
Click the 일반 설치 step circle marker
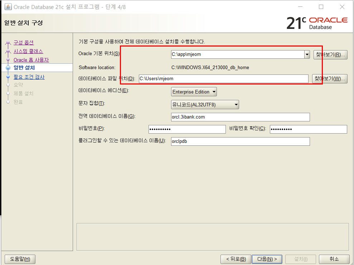coord(8,68)
